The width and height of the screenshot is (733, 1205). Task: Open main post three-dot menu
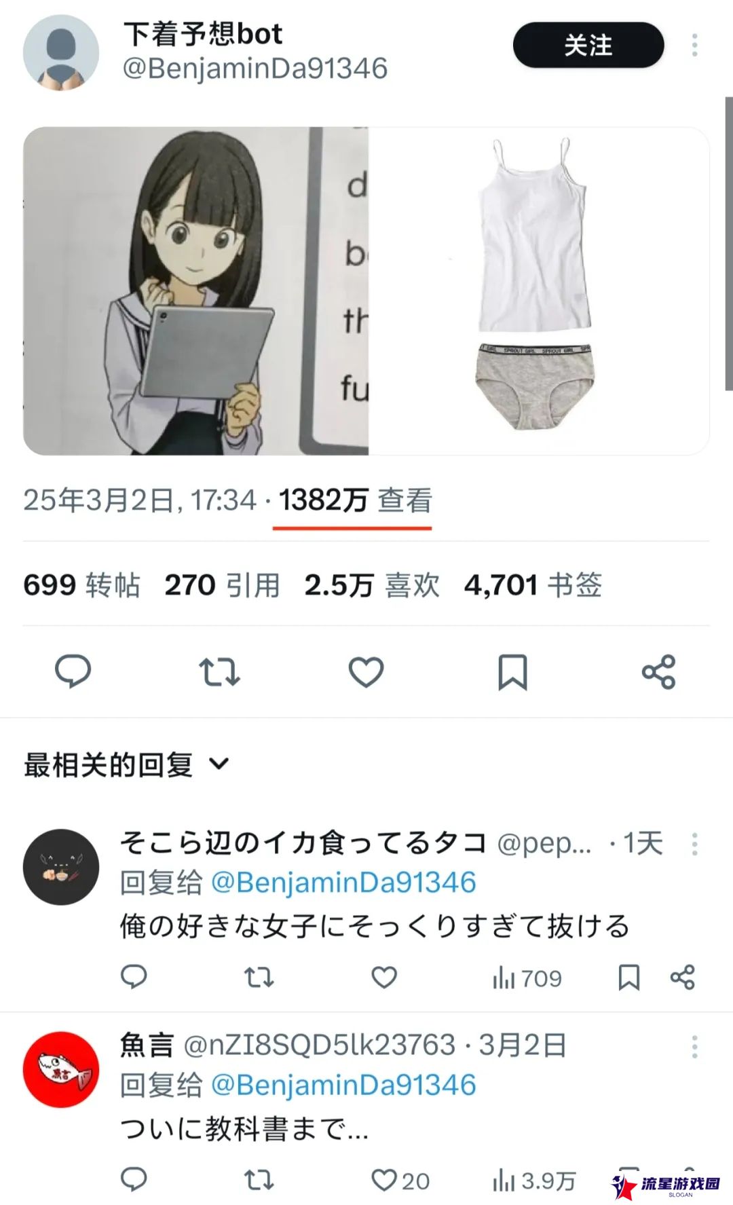[694, 45]
